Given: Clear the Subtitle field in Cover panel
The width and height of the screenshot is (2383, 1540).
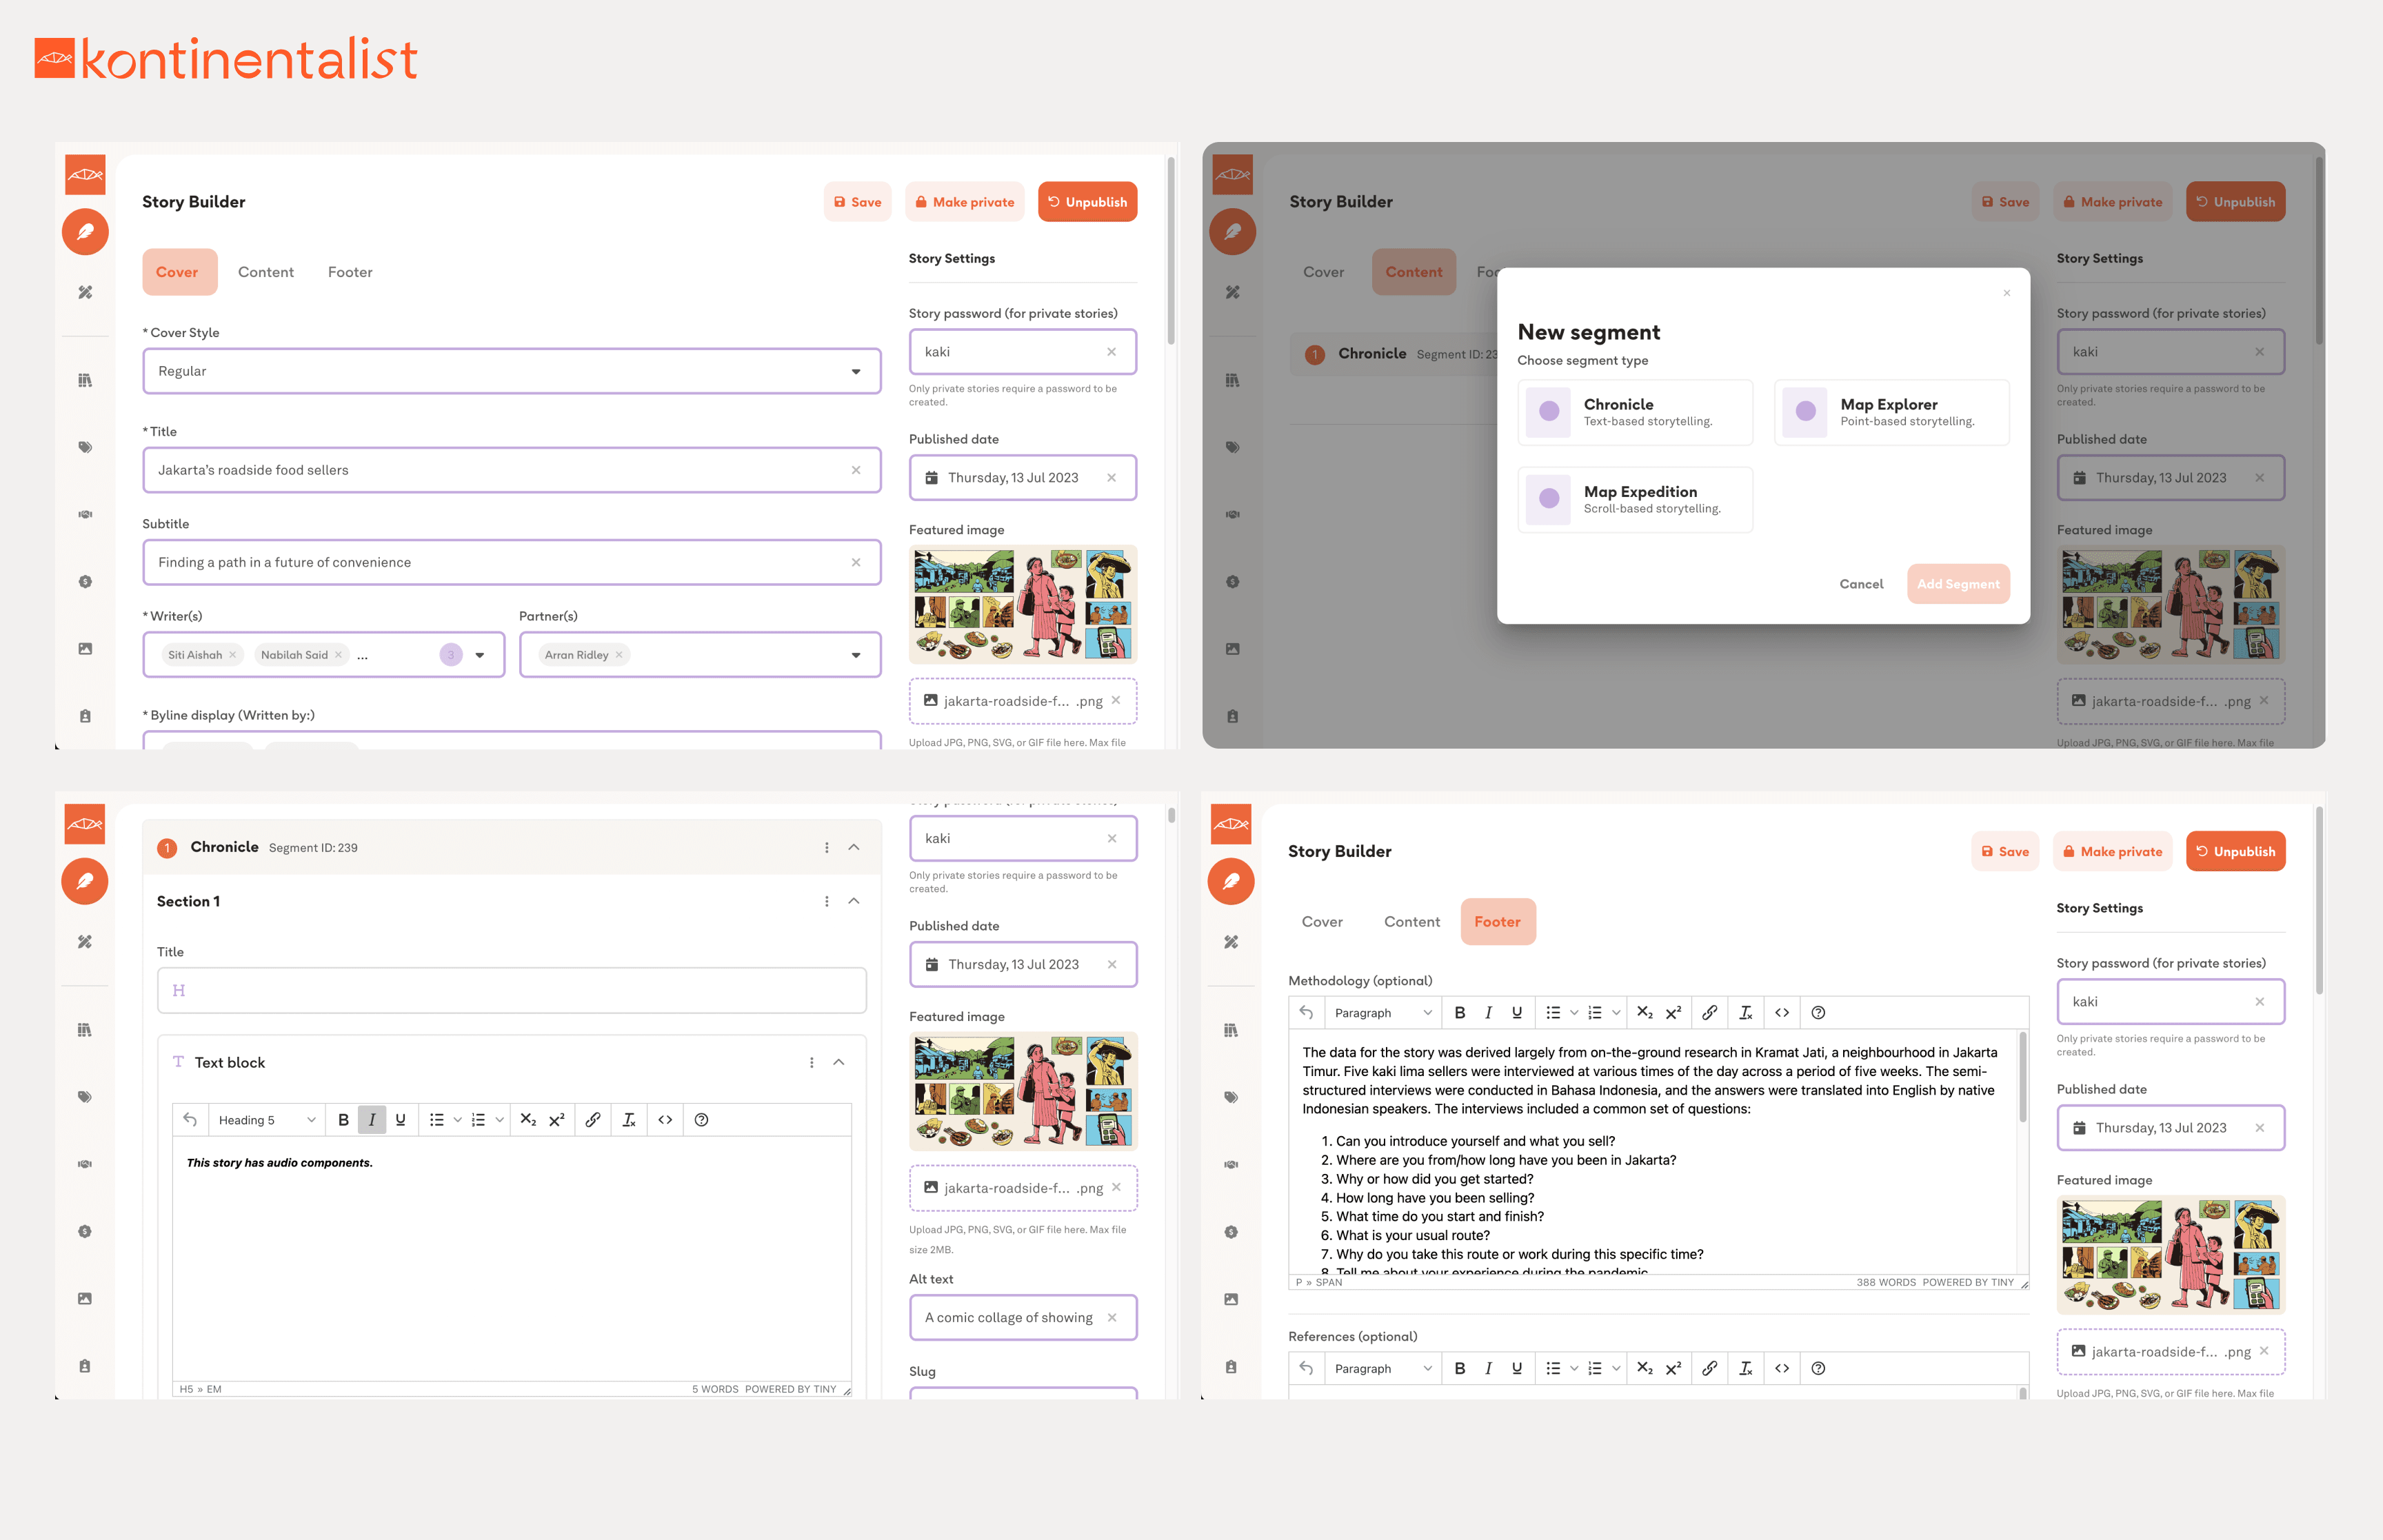Looking at the screenshot, I should coord(856,563).
